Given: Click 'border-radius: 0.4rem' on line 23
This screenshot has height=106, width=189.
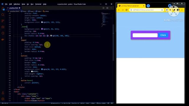Looking at the screenshot, I should (35, 33).
